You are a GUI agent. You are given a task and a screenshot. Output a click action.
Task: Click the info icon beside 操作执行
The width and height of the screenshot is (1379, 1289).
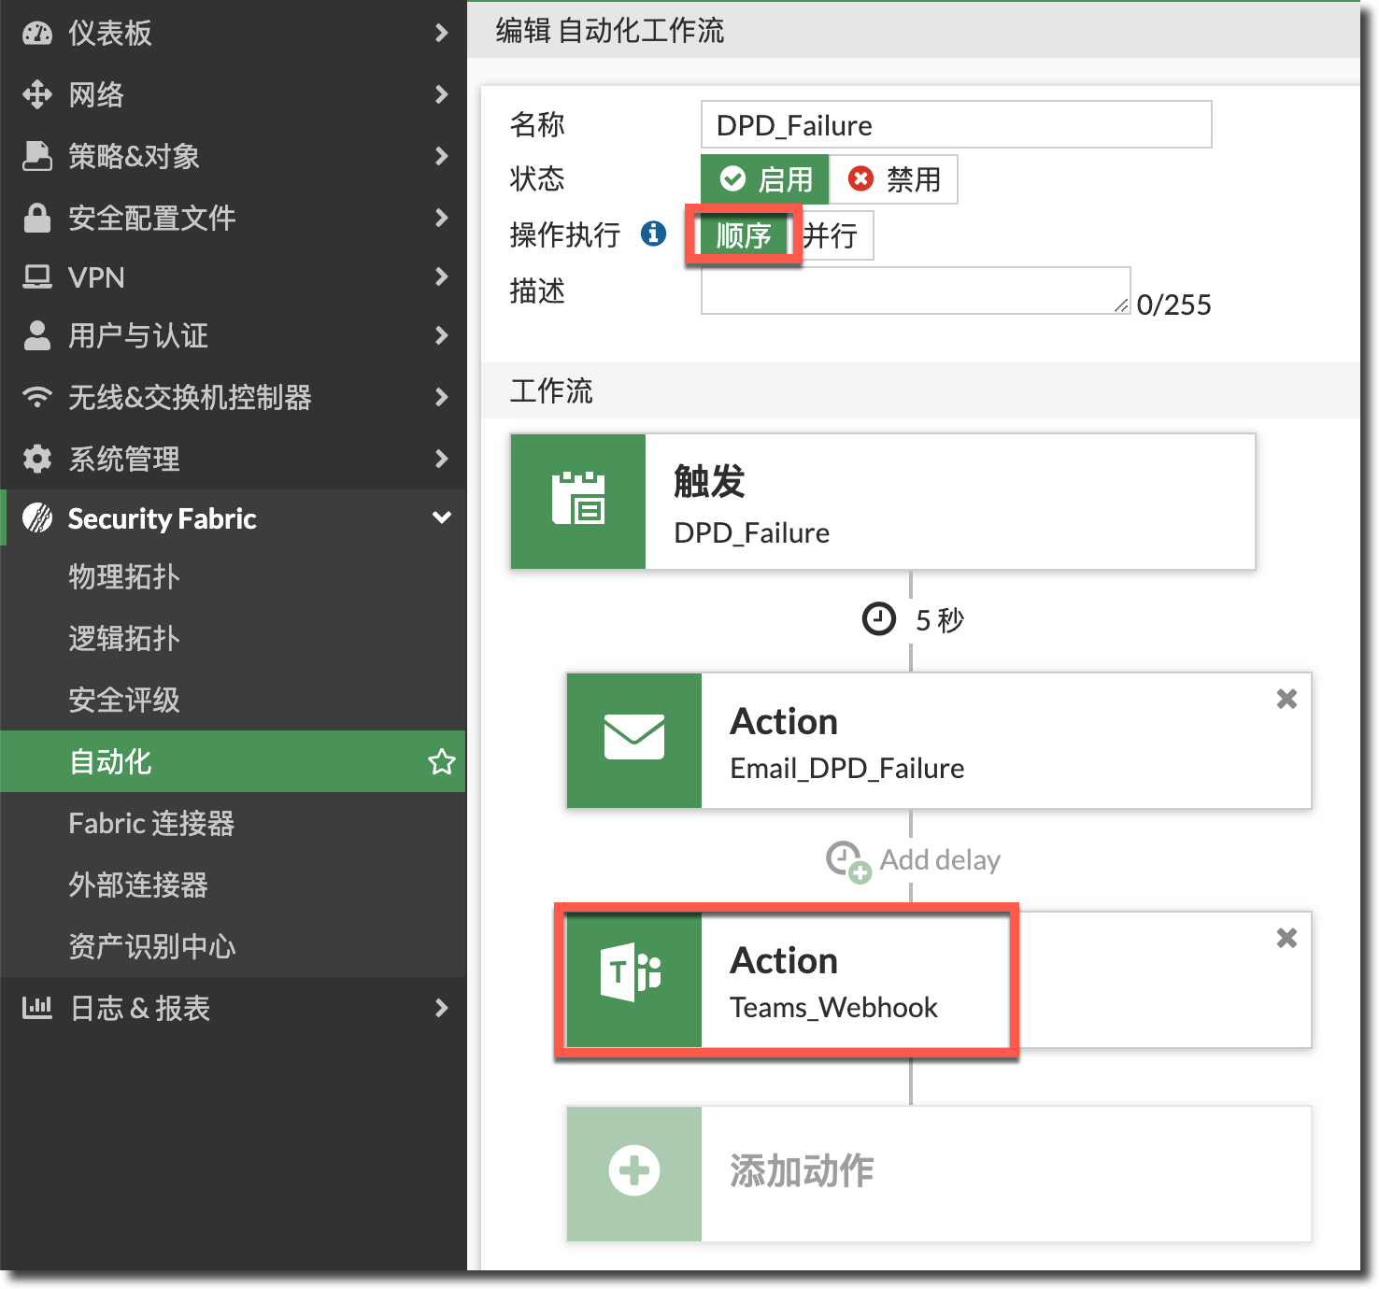pos(653,234)
